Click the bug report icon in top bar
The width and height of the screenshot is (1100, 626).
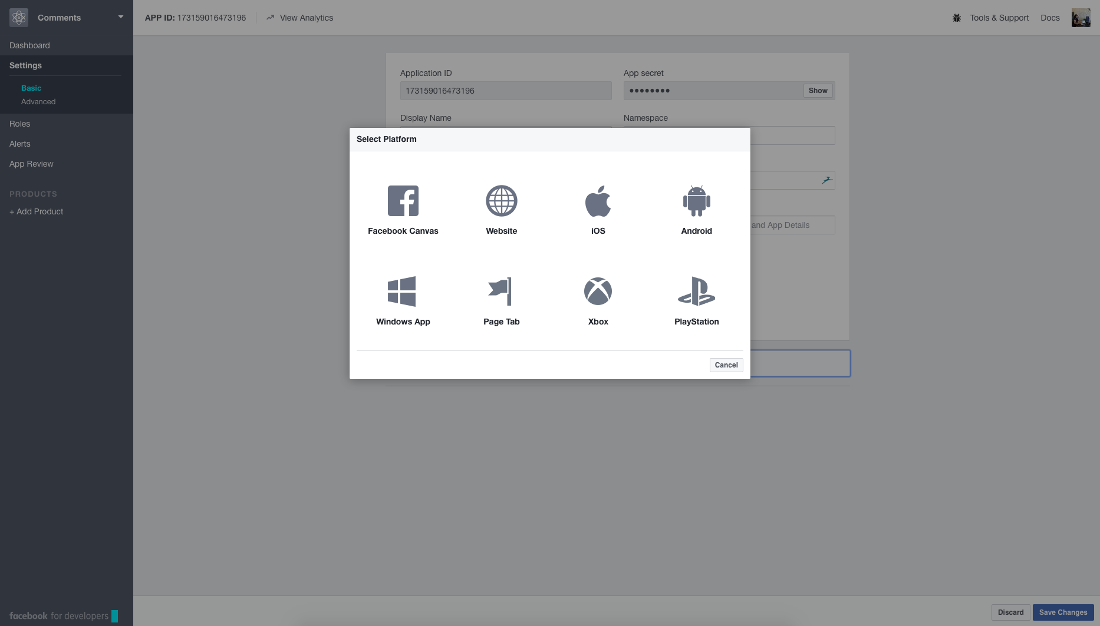click(x=956, y=18)
